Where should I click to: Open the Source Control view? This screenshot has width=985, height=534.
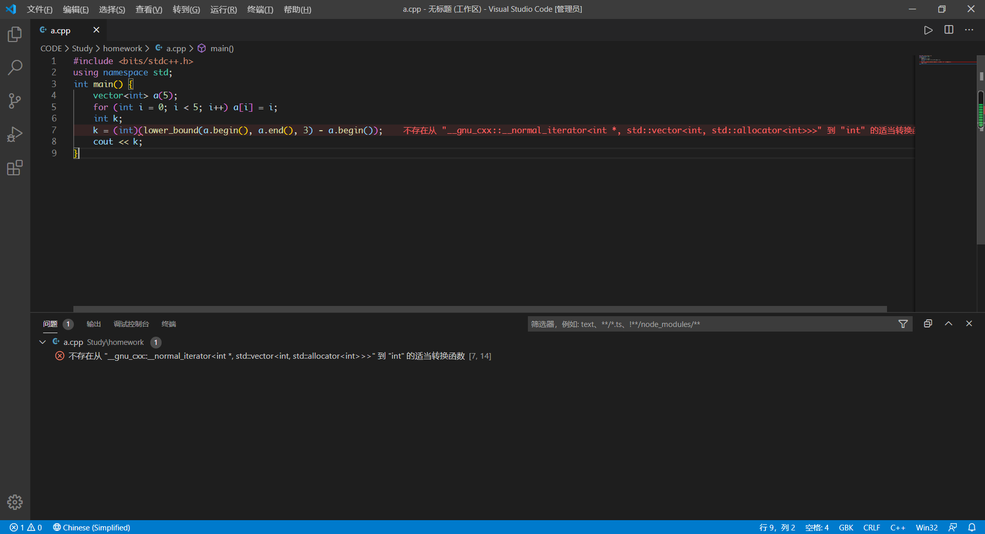pos(15,101)
